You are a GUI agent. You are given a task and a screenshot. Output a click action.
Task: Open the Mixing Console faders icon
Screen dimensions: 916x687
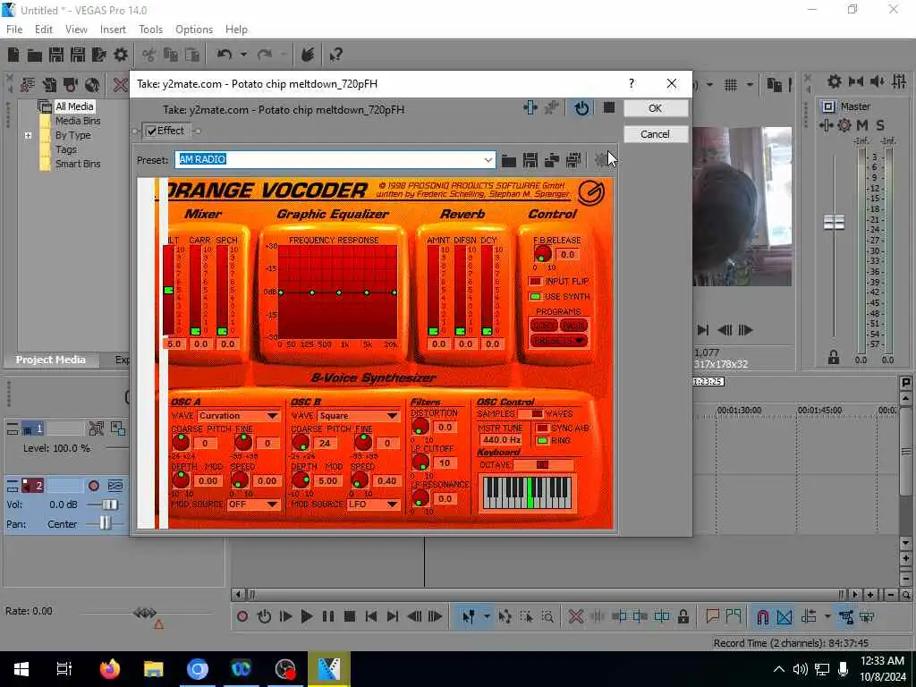(899, 81)
